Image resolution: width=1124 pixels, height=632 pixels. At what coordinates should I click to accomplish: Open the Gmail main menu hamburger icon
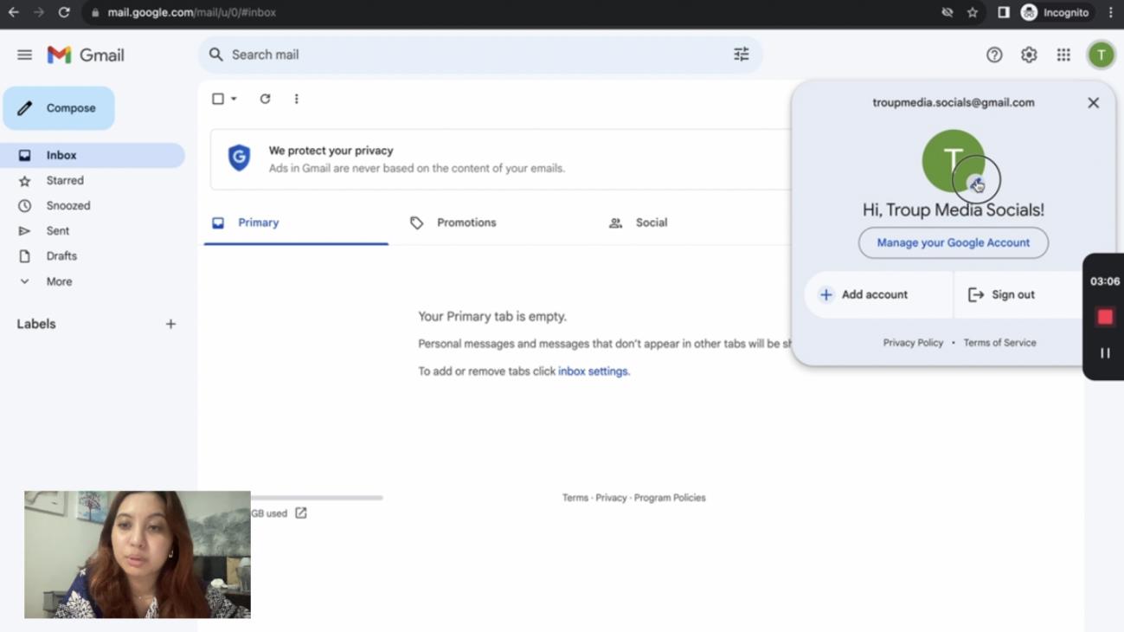tap(24, 55)
